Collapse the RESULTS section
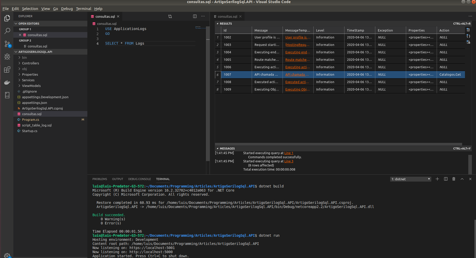This screenshot has width=476, height=258. [218, 23]
